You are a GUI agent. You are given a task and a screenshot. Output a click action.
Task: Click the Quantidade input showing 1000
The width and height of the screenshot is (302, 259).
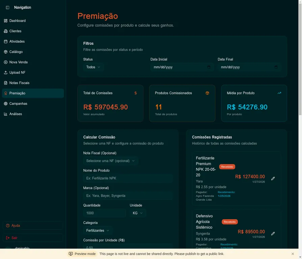[104, 213]
